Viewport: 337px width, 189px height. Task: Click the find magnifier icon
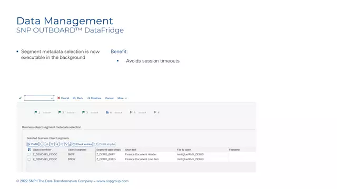pos(57,144)
